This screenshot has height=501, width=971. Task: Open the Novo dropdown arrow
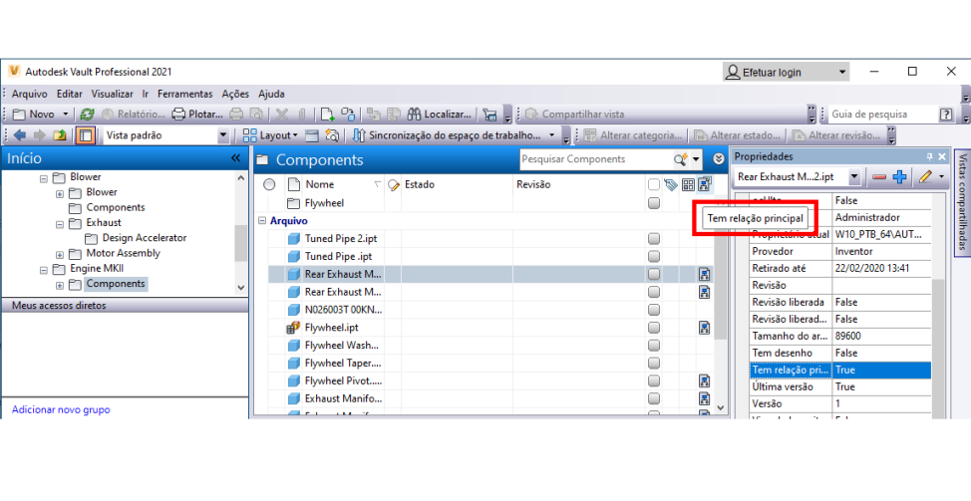(x=65, y=115)
